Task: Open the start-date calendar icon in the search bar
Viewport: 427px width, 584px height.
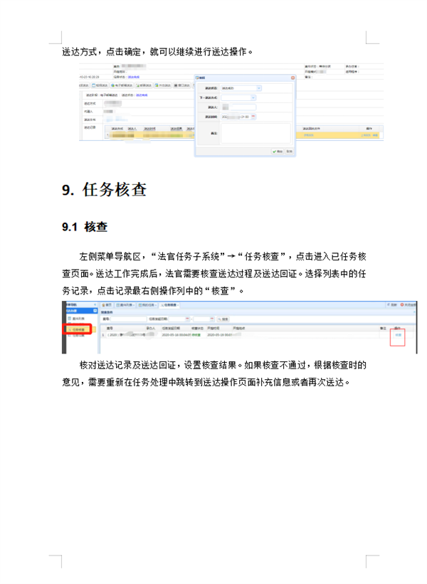Action: pyautogui.click(x=187, y=319)
